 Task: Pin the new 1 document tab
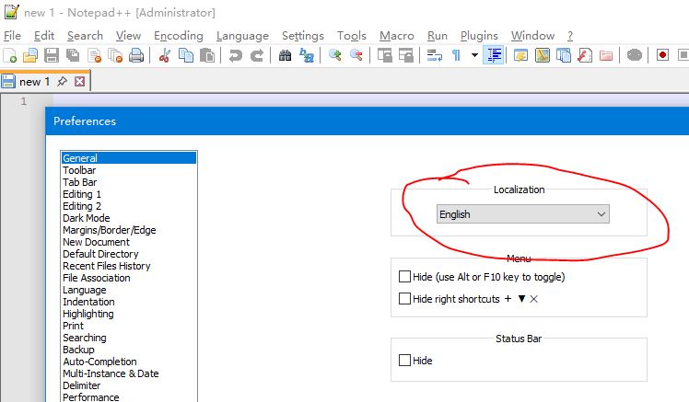[x=62, y=82]
